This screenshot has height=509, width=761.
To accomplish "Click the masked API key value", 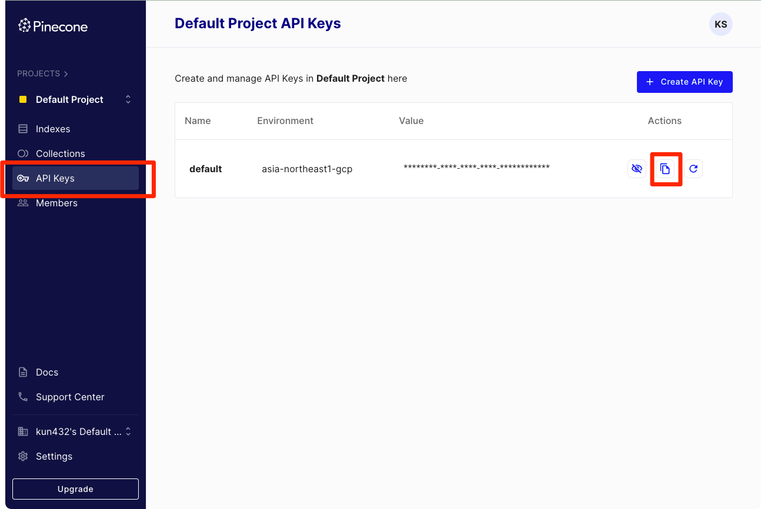I will tap(476, 167).
